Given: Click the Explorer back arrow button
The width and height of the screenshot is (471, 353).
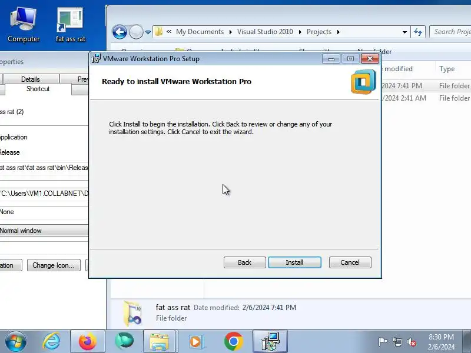Looking at the screenshot, I should [x=120, y=32].
